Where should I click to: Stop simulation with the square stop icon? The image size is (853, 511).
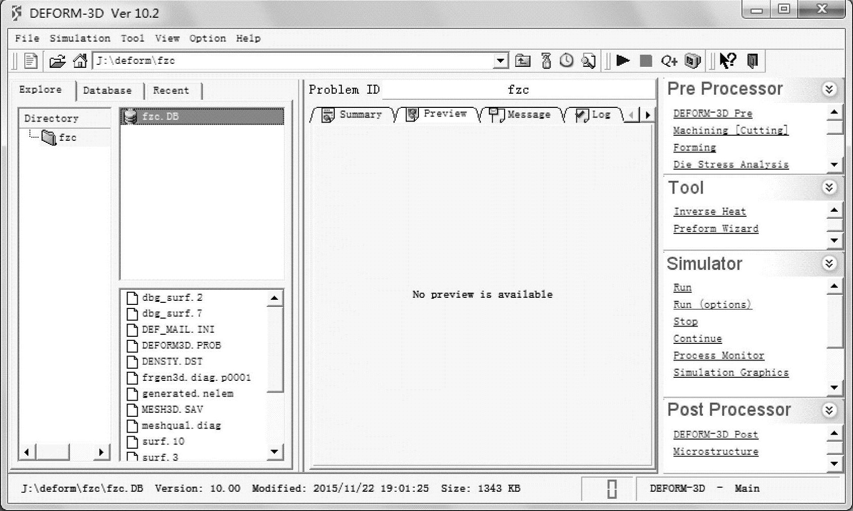646,61
